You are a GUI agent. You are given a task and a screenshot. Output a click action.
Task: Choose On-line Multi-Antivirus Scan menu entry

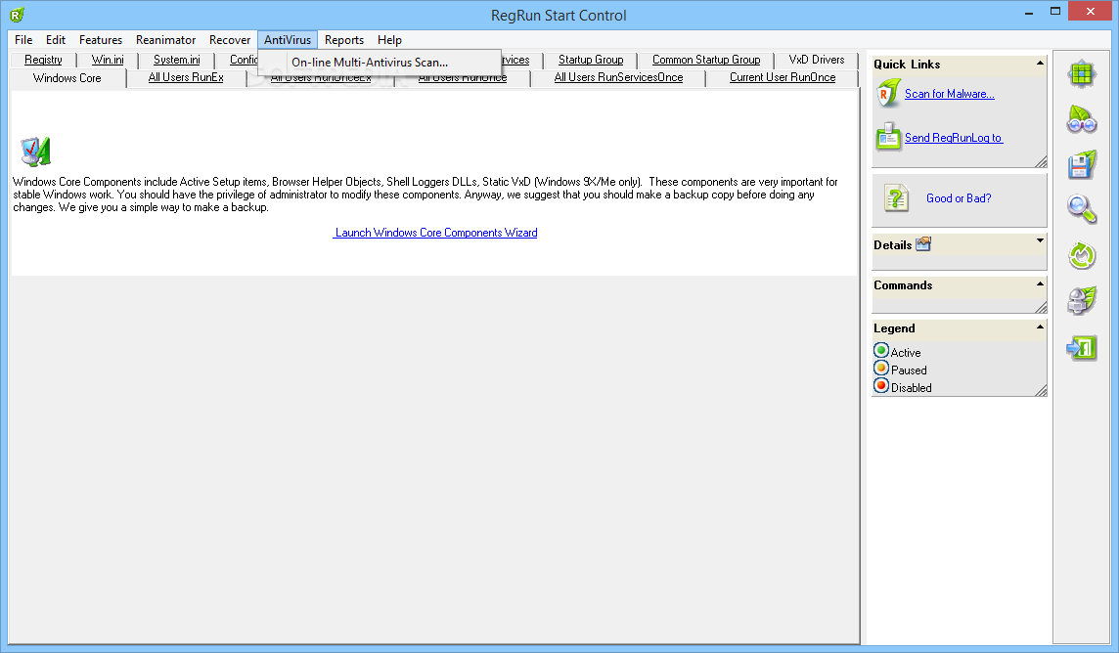[380, 62]
